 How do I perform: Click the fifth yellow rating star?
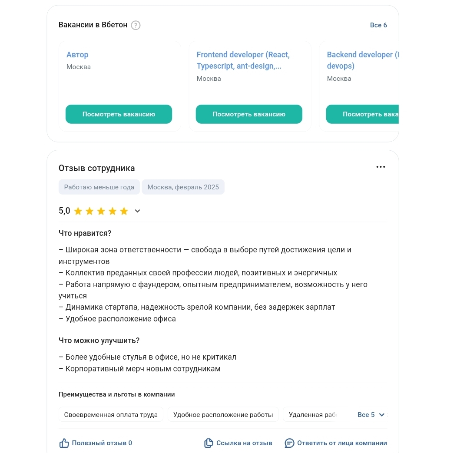click(123, 211)
